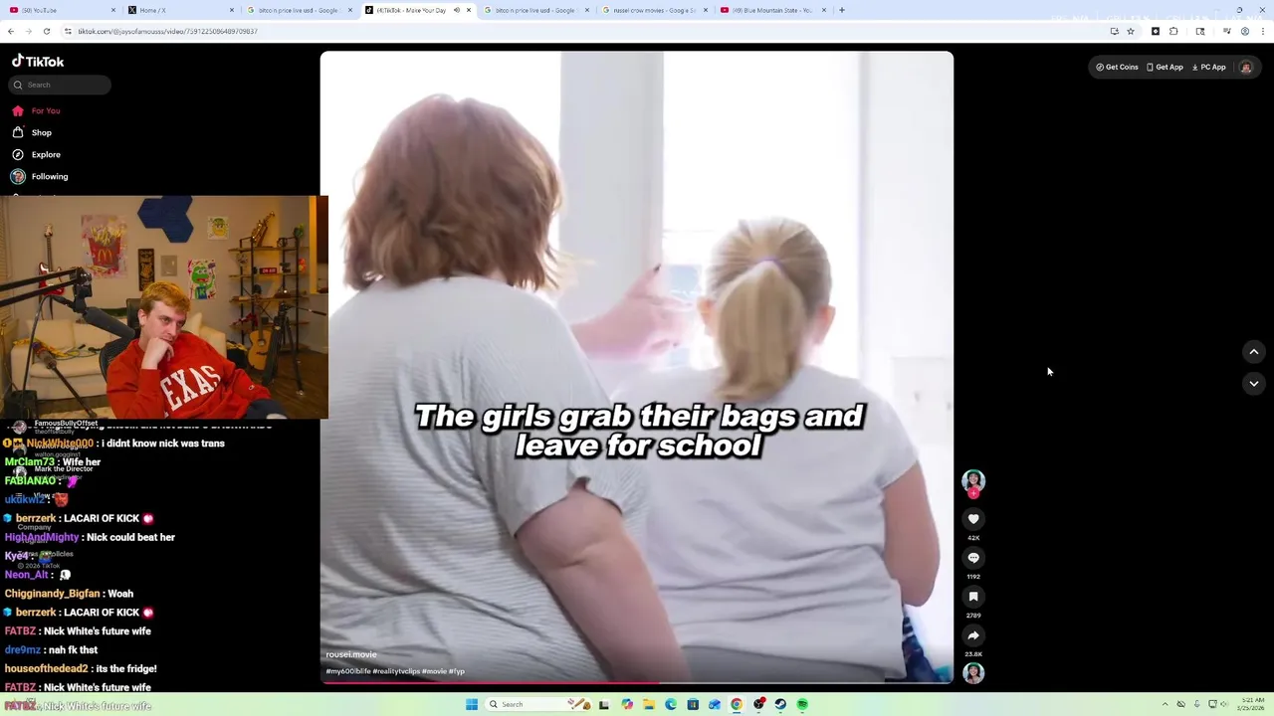Open the sound disc avatar below share
1274x716 pixels.
(x=973, y=673)
